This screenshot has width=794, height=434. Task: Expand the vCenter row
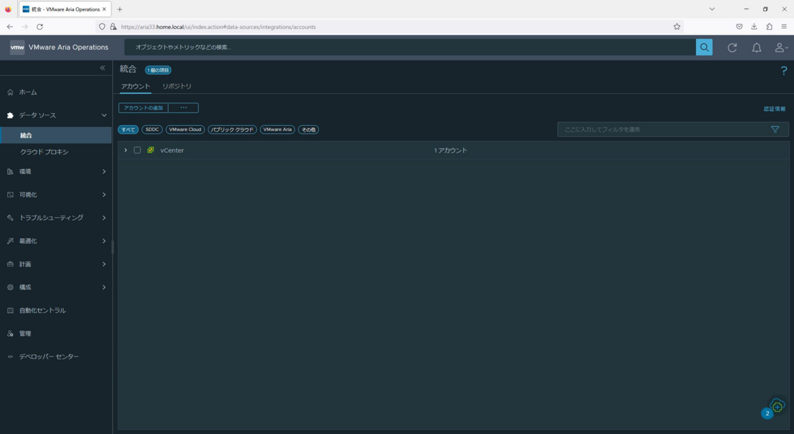coord(126,150)
